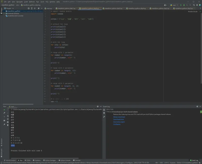This screenshot has height=164, width=202.
Task: Run the main configuration with the green play icon in the top toolbar
Action: pos(181,5)
